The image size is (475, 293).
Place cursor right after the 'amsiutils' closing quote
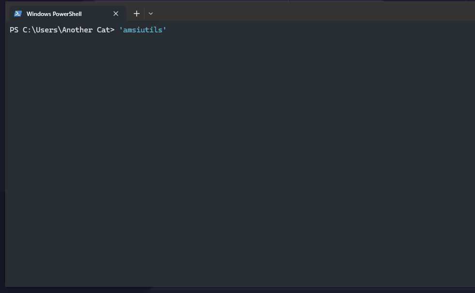pyautogui.click(x=168, y=30)
